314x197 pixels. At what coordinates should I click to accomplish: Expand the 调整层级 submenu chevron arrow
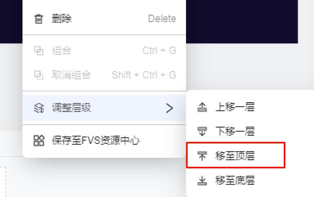[x=169, y=108]
